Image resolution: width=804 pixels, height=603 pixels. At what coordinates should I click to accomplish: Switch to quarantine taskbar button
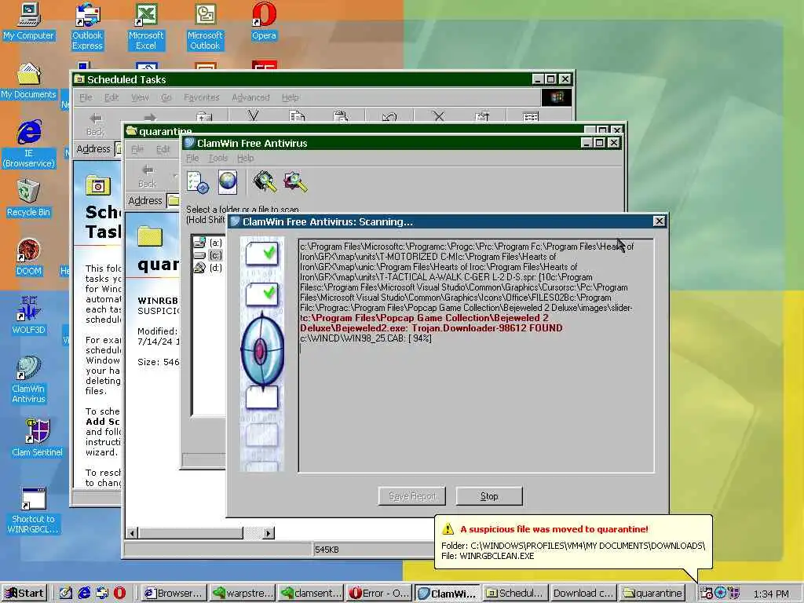click(652, 594)
